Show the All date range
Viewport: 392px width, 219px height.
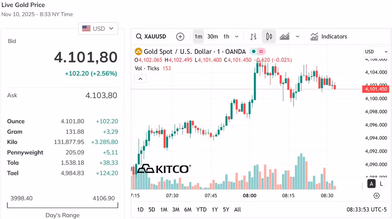[x=238, y=210]
